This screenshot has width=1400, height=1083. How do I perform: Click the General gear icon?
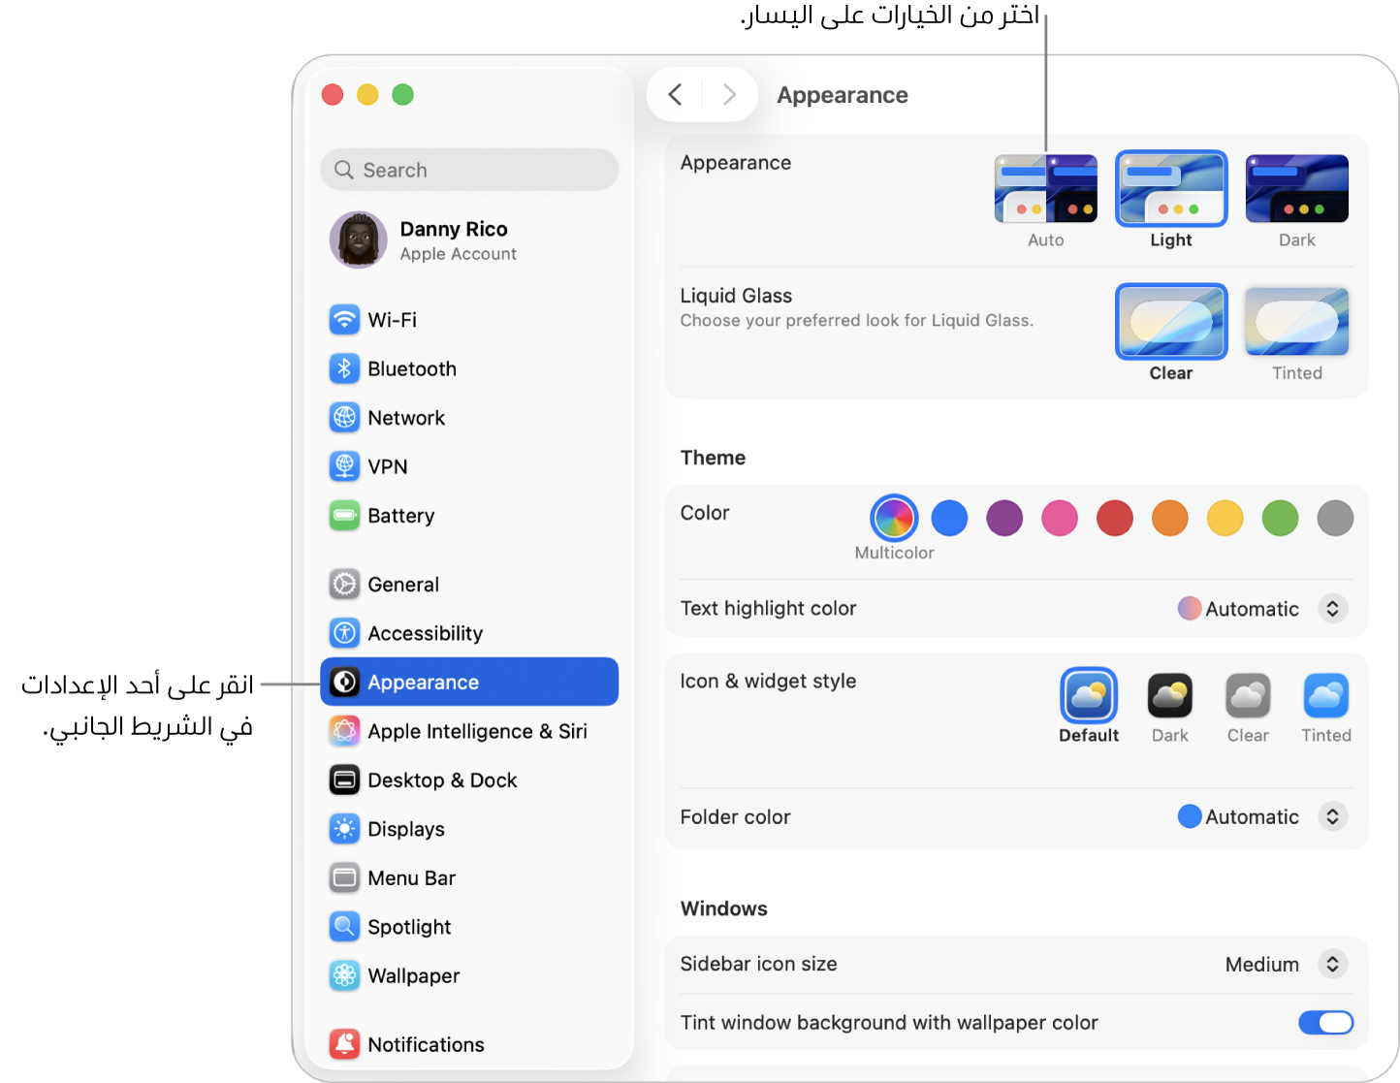coord(344,584)
